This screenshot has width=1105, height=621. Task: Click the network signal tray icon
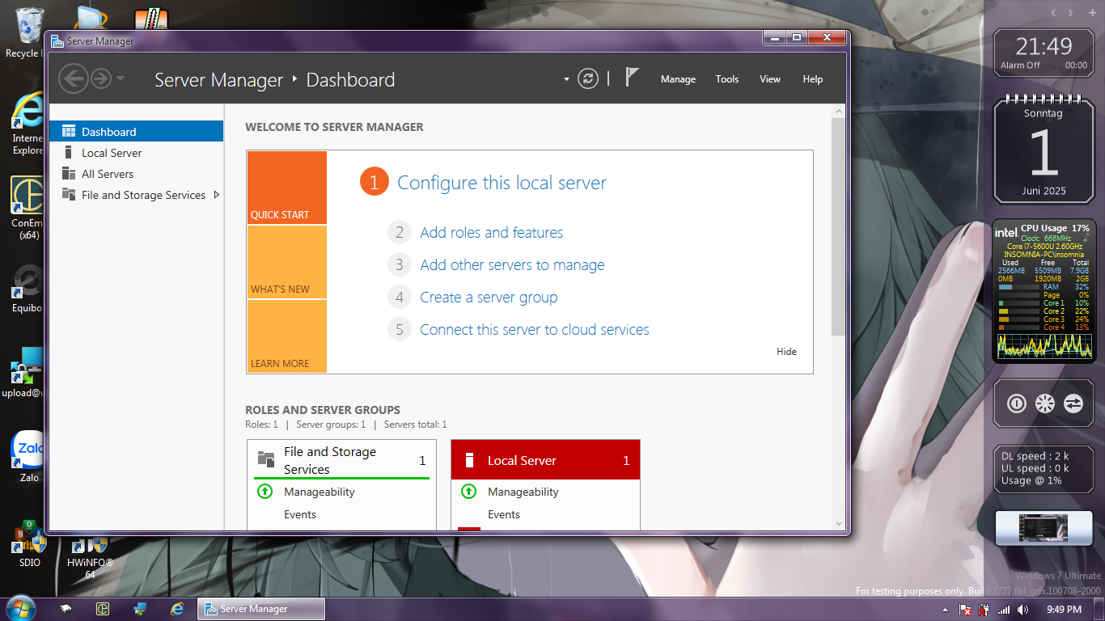pyautogui.click(x=1004, y=610)
